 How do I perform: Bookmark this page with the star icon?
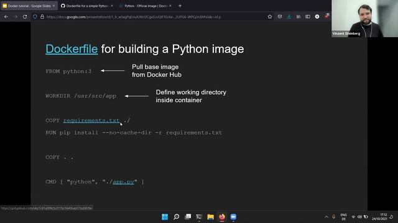[270, 17]
